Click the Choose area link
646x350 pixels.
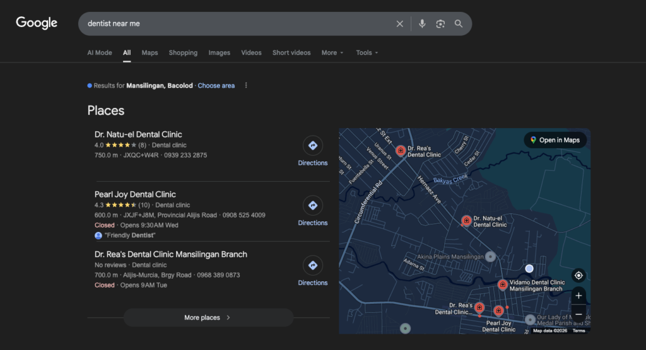pos(216,86)
